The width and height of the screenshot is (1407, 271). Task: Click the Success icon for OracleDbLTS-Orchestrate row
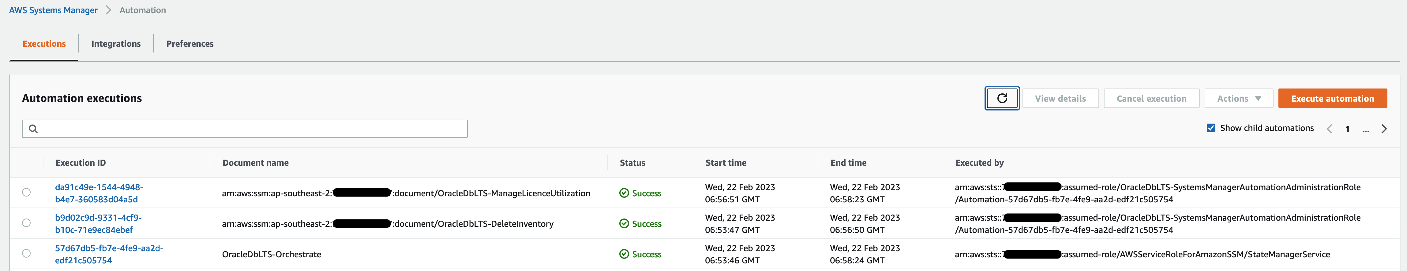pyautogui.click(x=624, y=254)
